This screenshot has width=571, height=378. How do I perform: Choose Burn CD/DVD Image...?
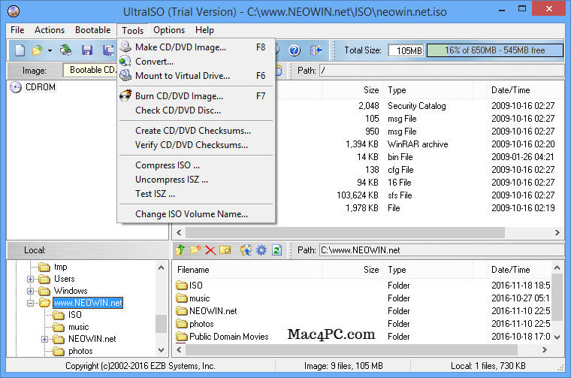tap(196, 95)
